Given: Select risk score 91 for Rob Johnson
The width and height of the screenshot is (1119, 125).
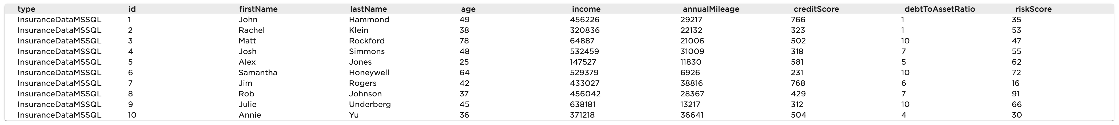Looking at the screenshot, I should click(x=1016, y=94).
